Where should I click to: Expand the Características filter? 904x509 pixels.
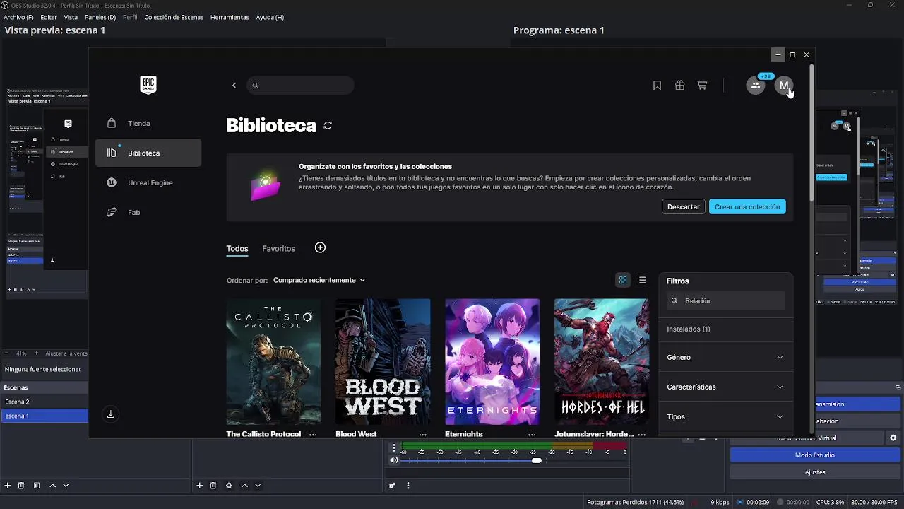(725, 387)
